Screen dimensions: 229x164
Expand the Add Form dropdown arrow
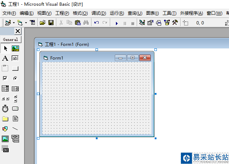(26, 23)
